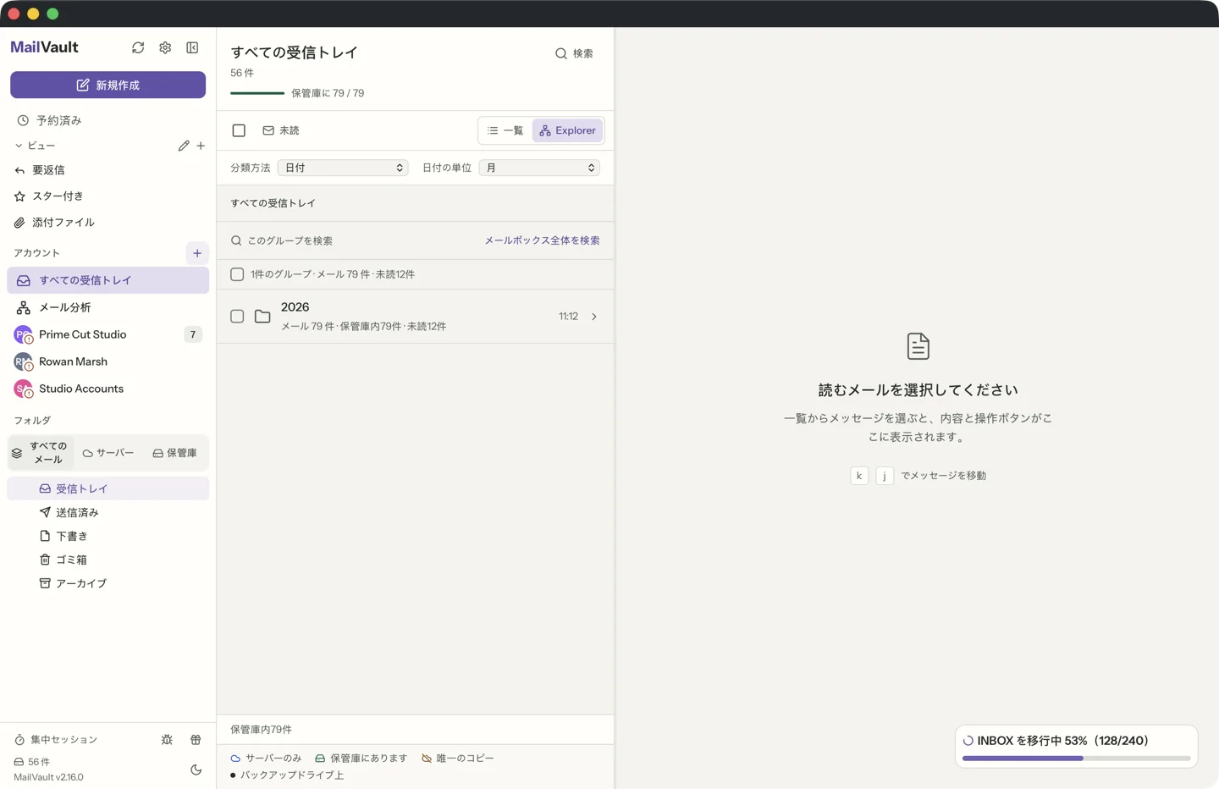The image size is (1219, 789).
Task: Start 集中セッション focus timer
Action: tap(56, 740)
